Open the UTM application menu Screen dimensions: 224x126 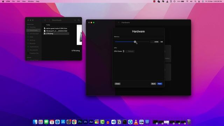click(8, 1)
